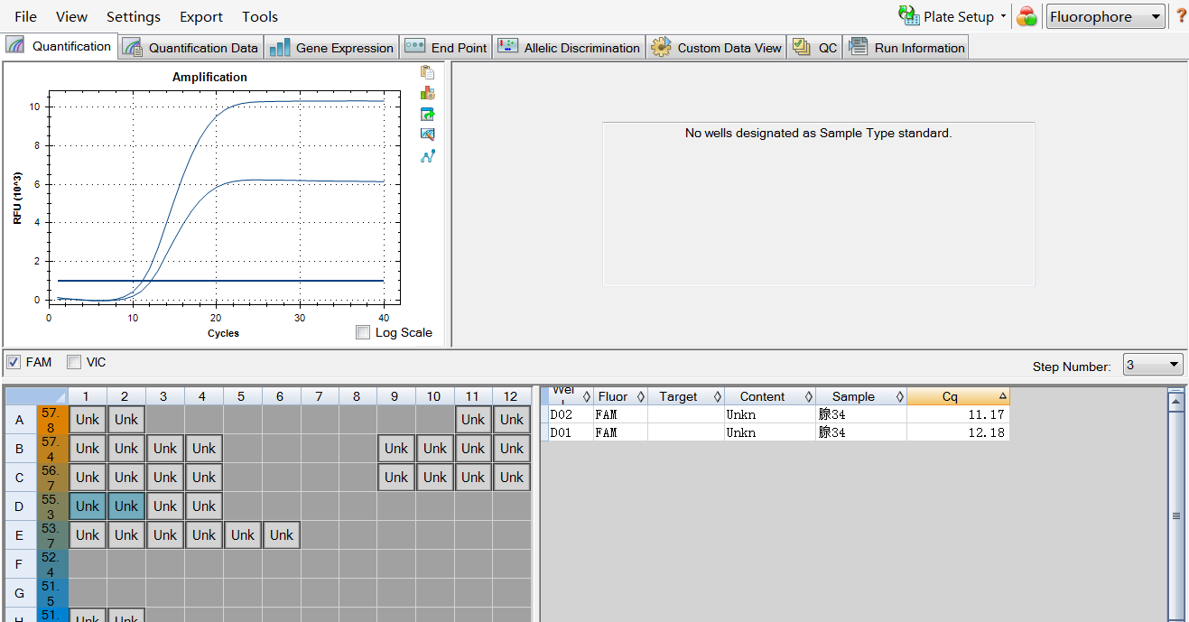Enable the Log Scale checkbox
The height and width of the screenshot is (622, 1189).
pyautogui.click(x=363, y=332)
